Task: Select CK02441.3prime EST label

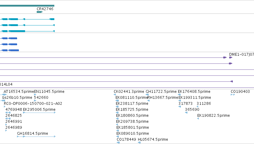Action: tap(129, 92)
